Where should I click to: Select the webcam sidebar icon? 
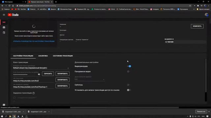click(4, 27)
